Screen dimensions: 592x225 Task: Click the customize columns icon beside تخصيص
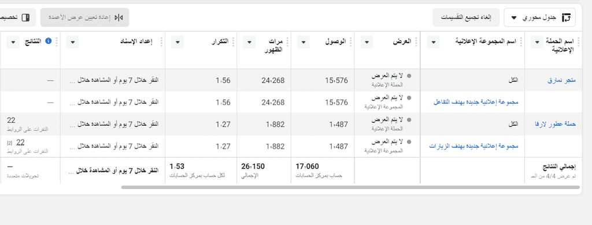point(25,18)
